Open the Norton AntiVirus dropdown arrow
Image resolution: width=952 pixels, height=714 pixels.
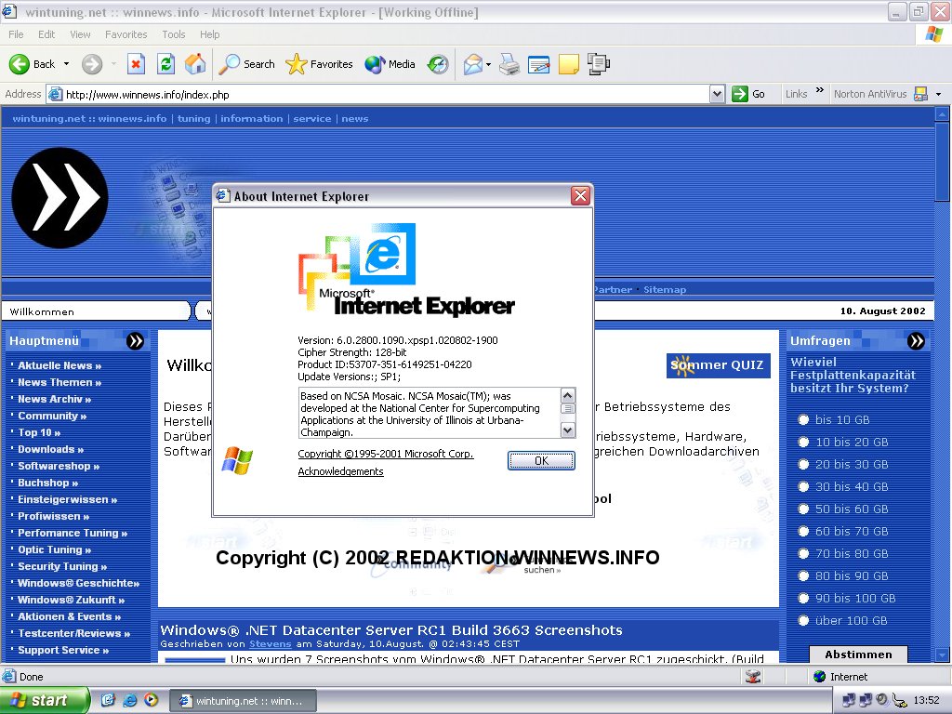tap(938, 94)
